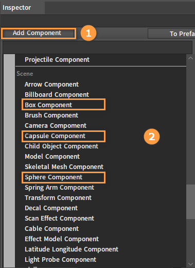This screenshot has width=195, height=268.
Task: Choose Arrow Component
Action: coord(51,85)
